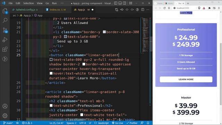This screenshot has width=222, height=125.
Task: Click the middle git commit navigation icon
Action: point(127,10)
